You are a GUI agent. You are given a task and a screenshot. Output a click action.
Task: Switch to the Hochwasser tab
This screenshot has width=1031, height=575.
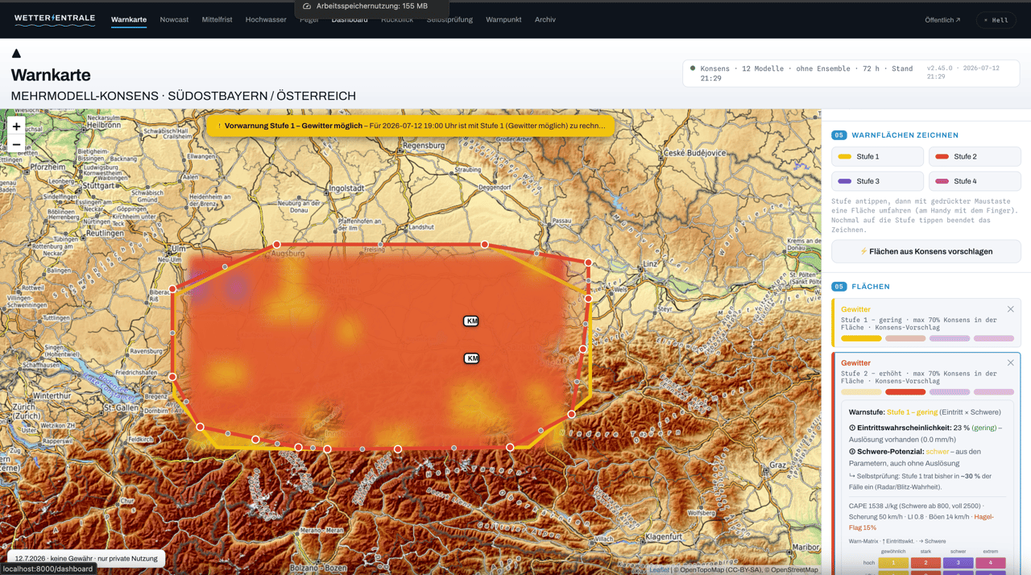tap(266, 19)
